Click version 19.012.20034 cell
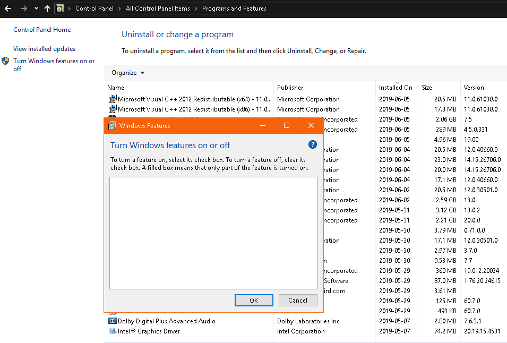The height and width of the screenshot is (343, 507). (482, 271)
